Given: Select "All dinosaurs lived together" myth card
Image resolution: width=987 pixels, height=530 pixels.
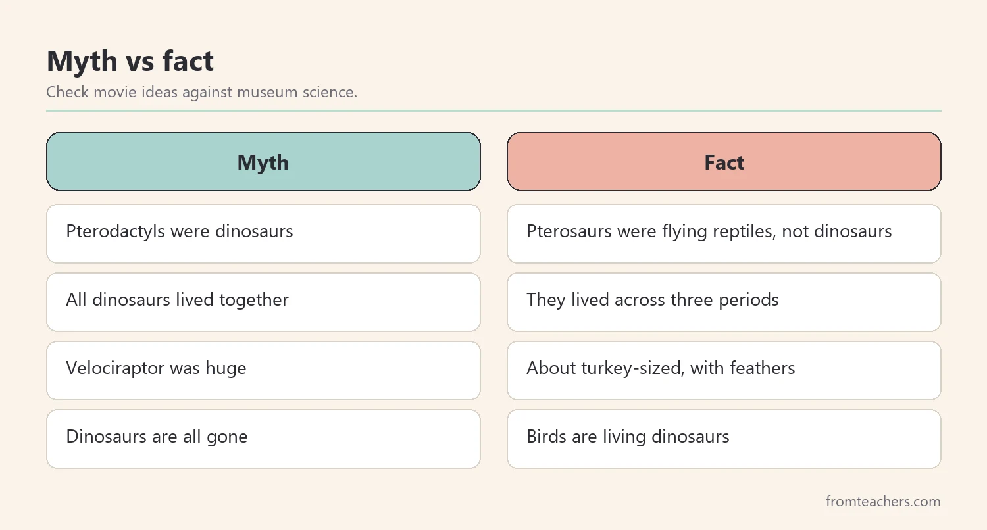Looking at the screenshot, I should click(x=263, y=302).
